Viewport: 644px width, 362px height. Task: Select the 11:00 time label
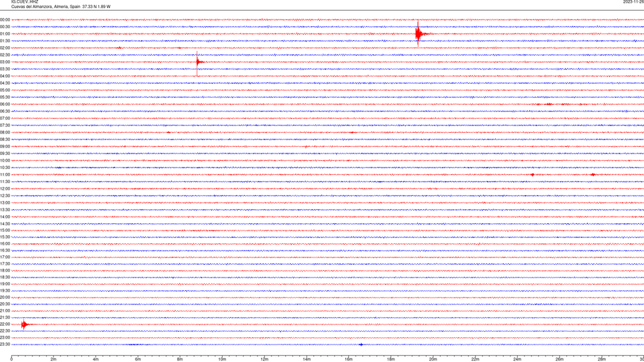[x=5, y=175]
